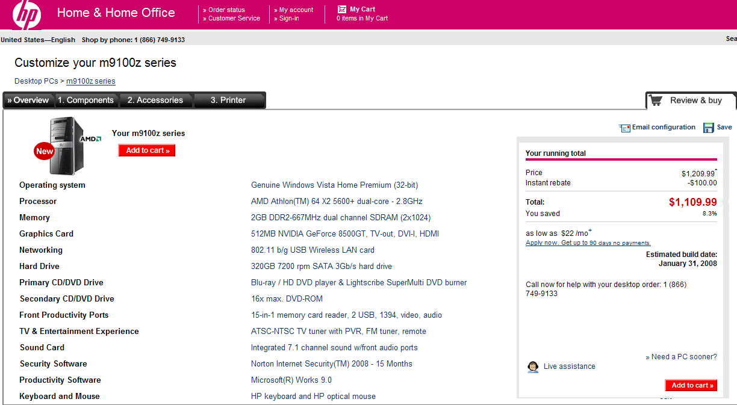The image size is (737, 405).
Task: Click the Customize your m9100z series heading
Action: pyautogui.click(x=95, y=63)
